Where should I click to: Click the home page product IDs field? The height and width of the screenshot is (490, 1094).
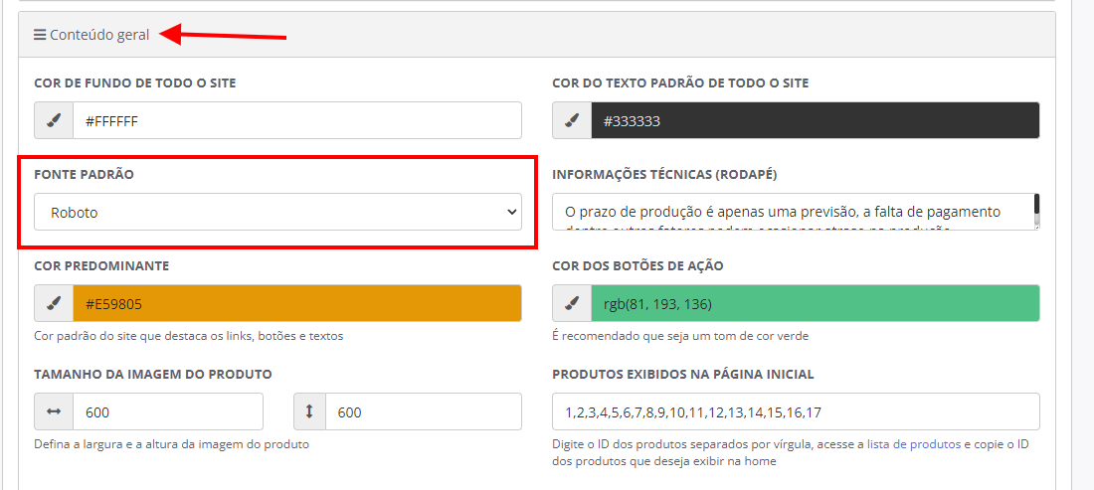796,411
